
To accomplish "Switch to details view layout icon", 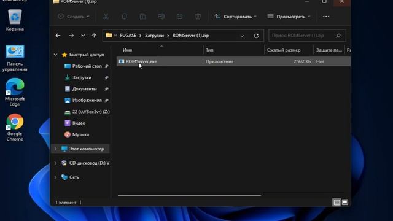I will pyautogui.click(x=337, y=202).
